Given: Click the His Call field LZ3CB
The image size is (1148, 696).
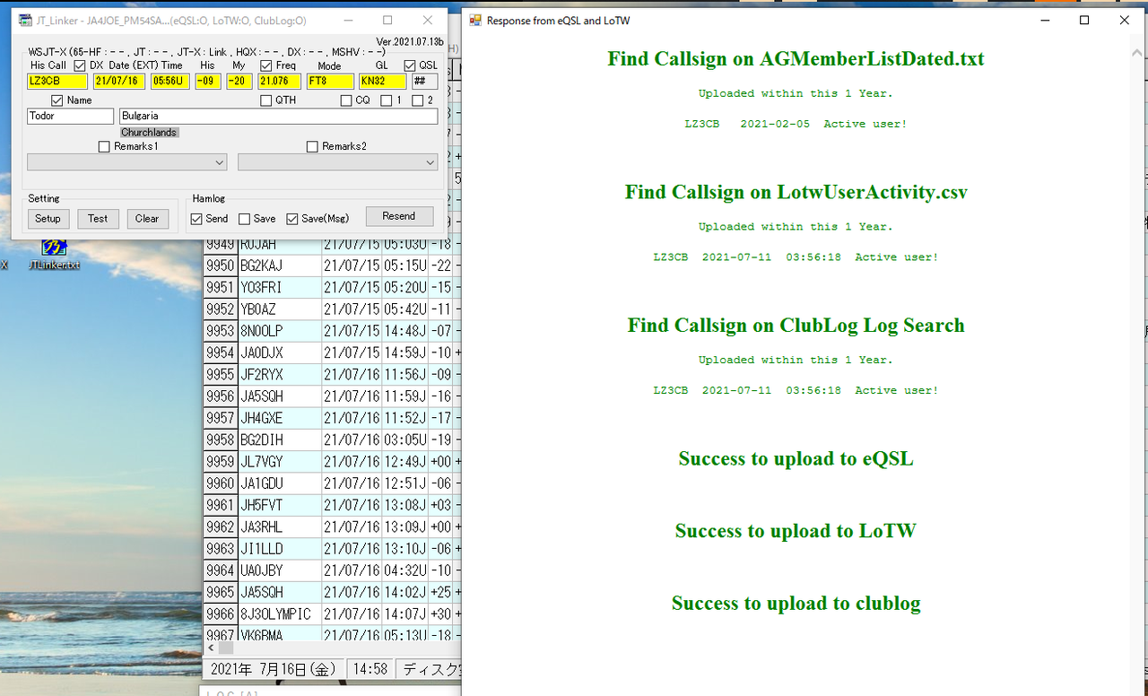Looking at the screenshot, I should point(57,82).
